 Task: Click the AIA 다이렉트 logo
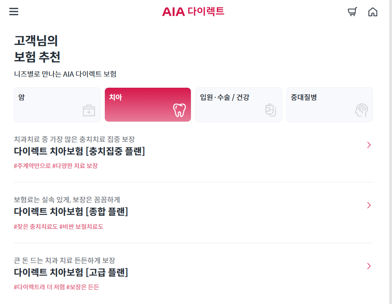coord(193,12)
